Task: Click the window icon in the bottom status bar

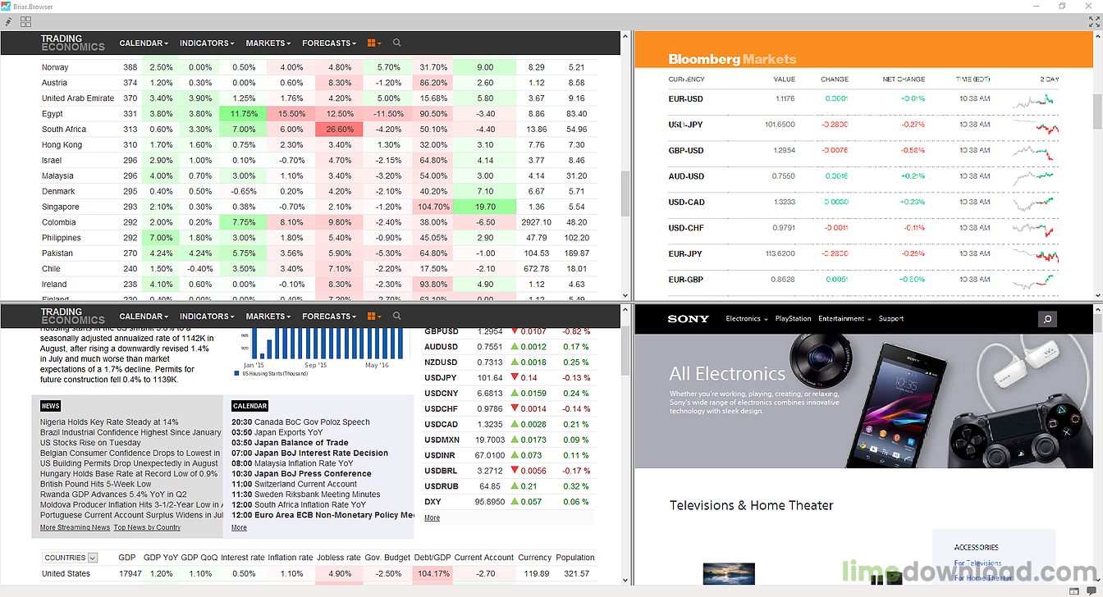Action: pos(1073,590)
